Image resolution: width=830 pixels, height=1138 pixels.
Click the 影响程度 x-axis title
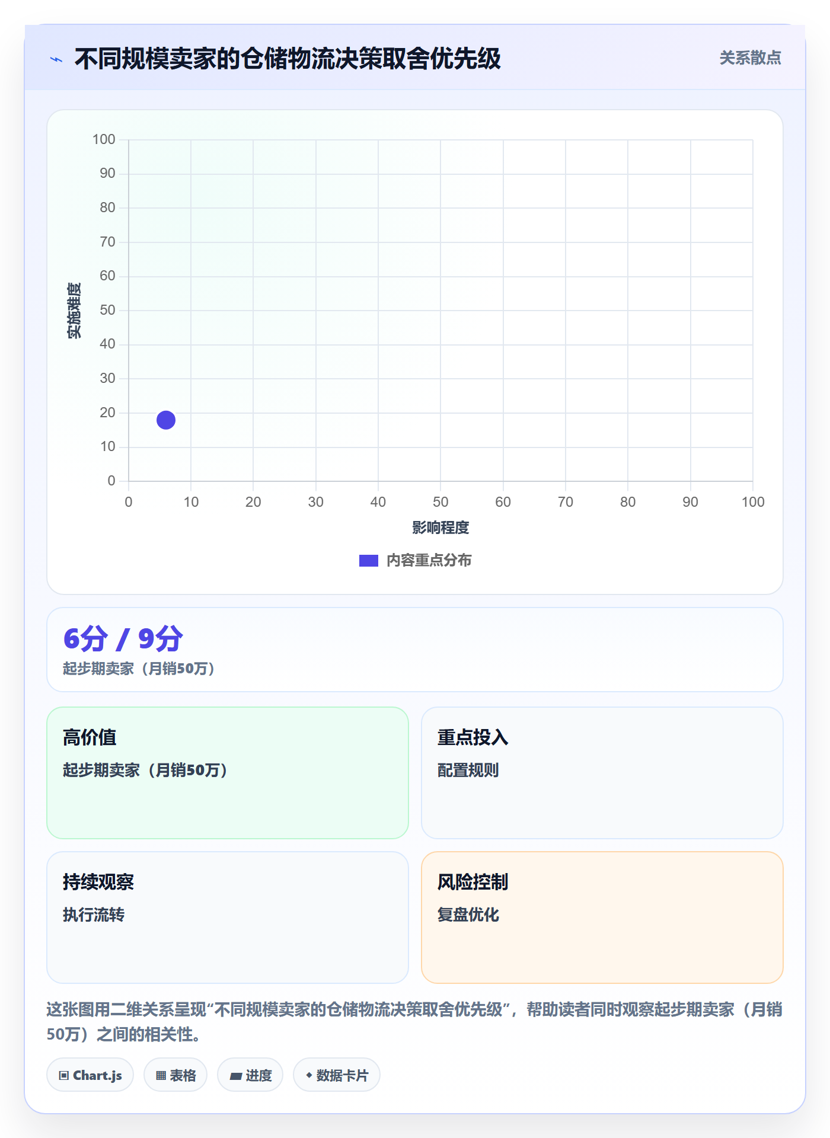coord(440,528)
